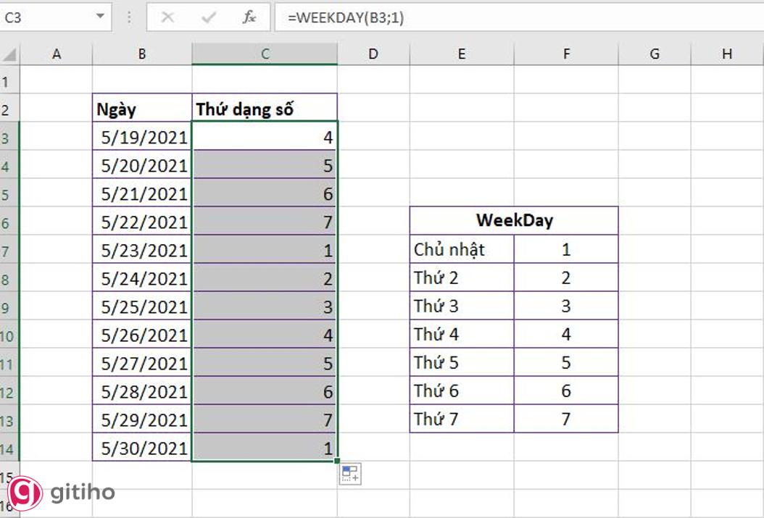Screen dimensions: 764x518
Task: Select column F header
Action: (566, 54)
